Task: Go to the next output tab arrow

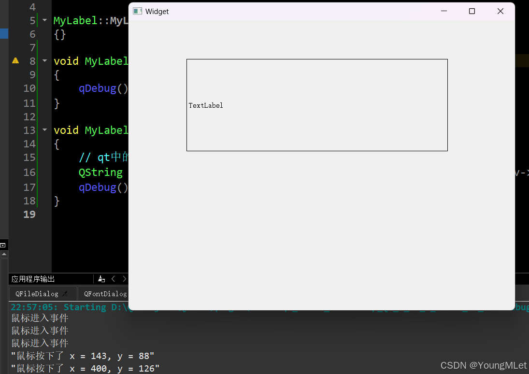Action: [x=124, y=279]
